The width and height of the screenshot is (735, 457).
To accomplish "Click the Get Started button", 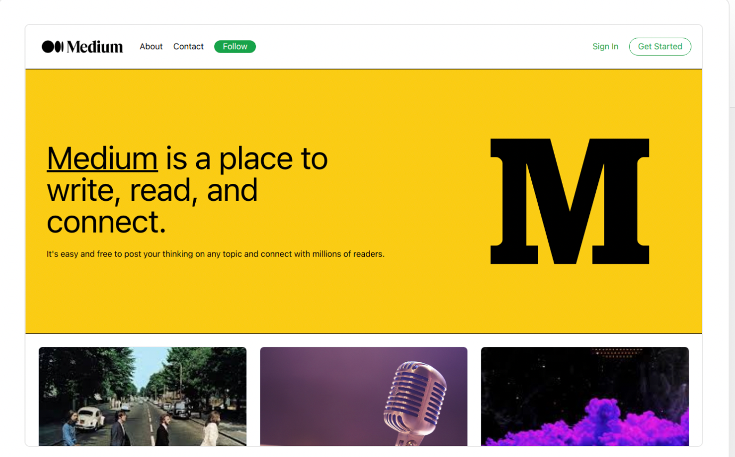I will (x=660, y=47).
